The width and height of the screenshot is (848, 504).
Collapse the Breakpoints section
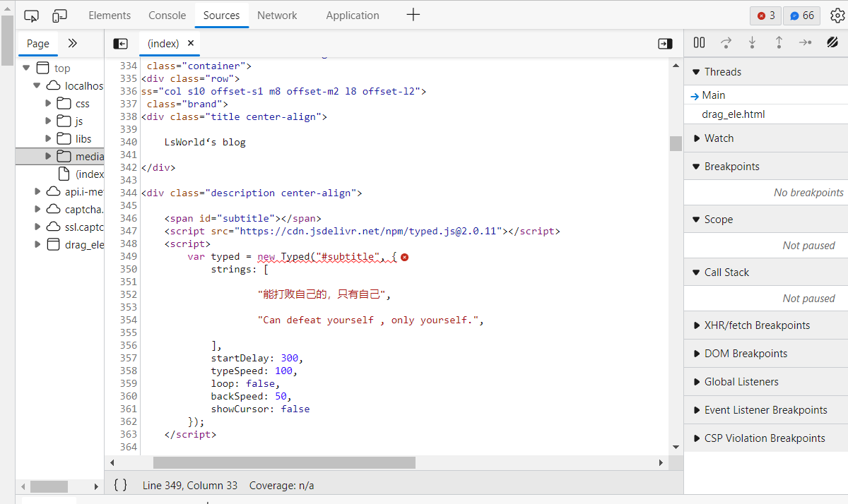point(766,167)
